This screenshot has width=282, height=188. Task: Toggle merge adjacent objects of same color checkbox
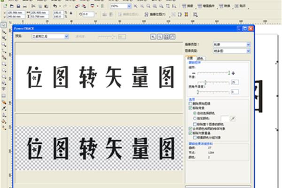190,129
